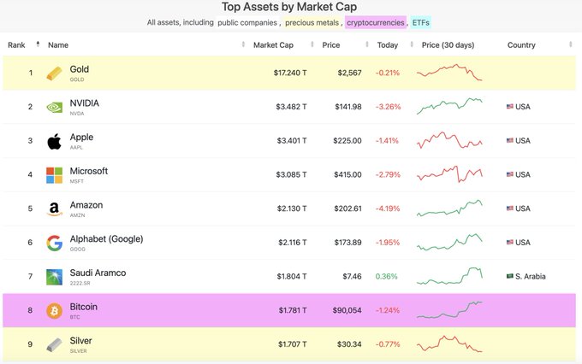
Task: Click the NVIDIA logo icon
Action: [x=55, y=107]
